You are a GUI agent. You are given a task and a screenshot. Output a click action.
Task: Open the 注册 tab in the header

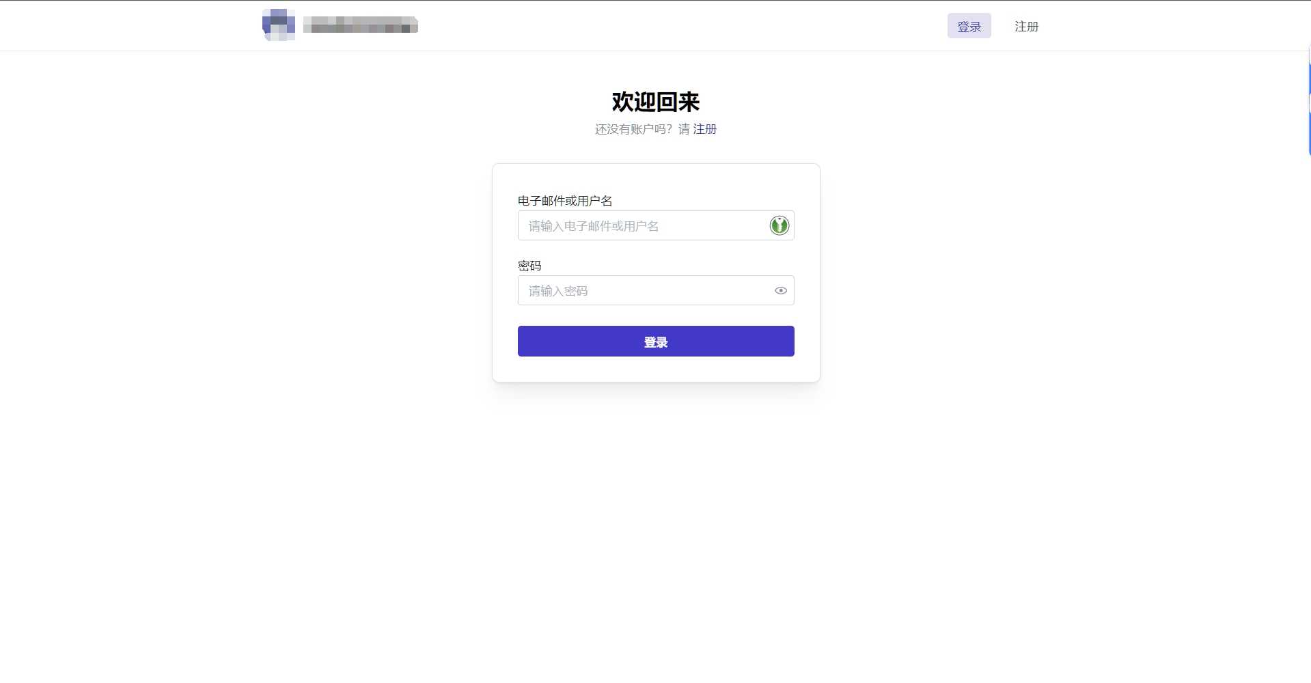[1026, 26]
